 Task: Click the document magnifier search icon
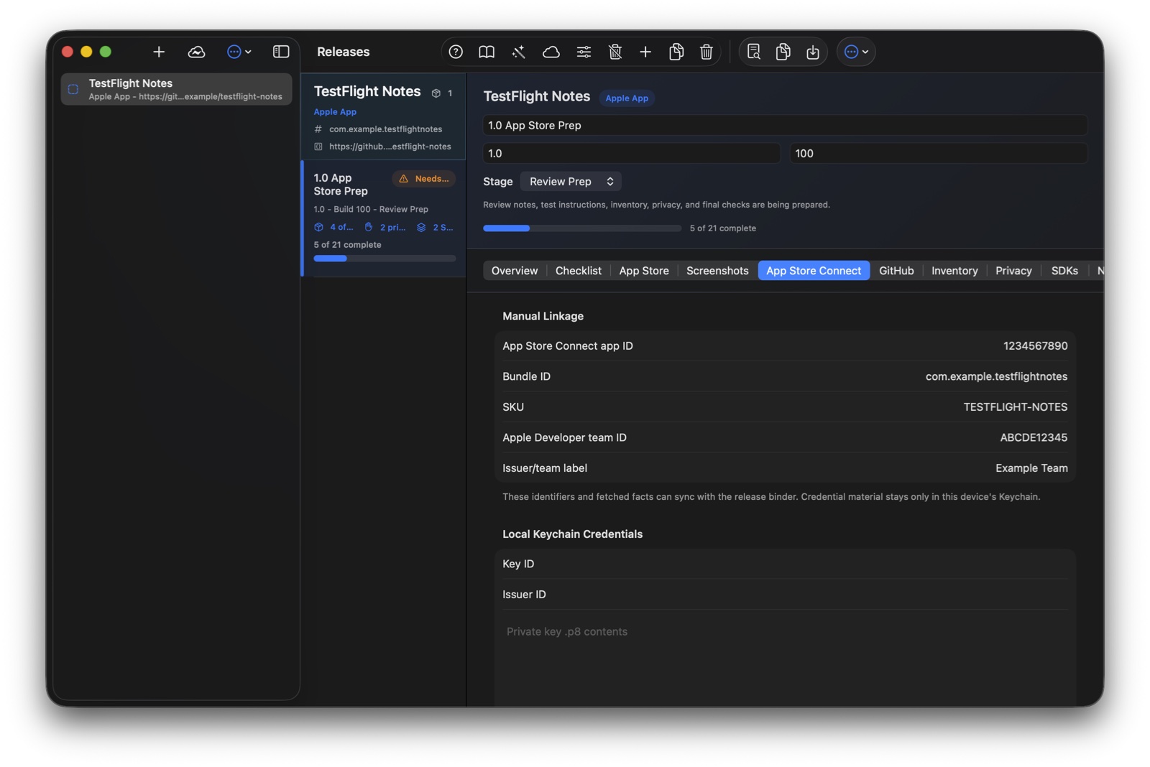(753, 52)
